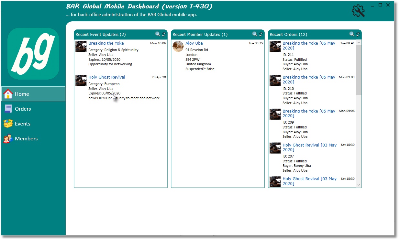Refresh the Recent Orders panel
Image resolution: width=399 pixels, height=240 pixels.
tap(357, 34)
